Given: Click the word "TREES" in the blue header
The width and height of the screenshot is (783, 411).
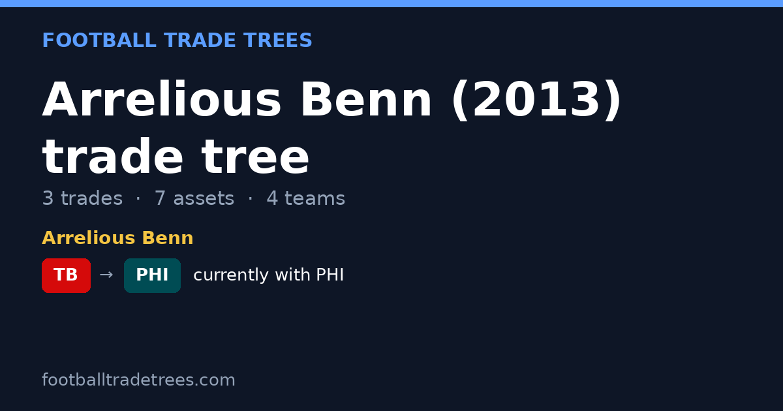Looking at the screenshot, I should 278,41.
